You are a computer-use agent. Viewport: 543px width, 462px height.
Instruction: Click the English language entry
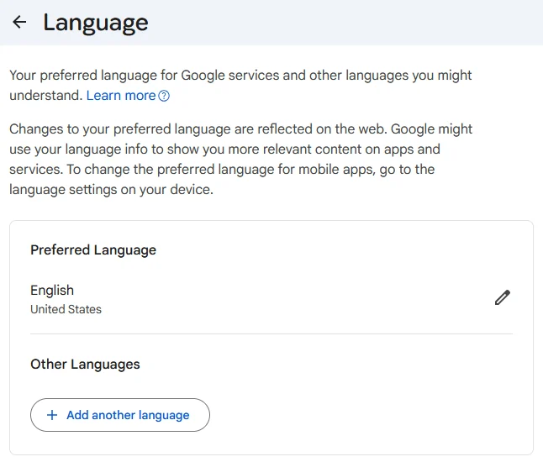52,290
